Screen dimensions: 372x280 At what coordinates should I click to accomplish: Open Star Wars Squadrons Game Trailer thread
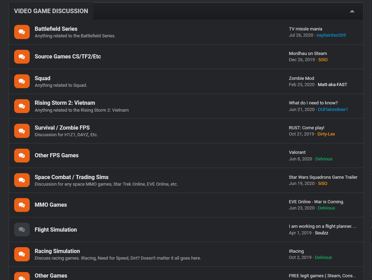[x=323, y=177]
